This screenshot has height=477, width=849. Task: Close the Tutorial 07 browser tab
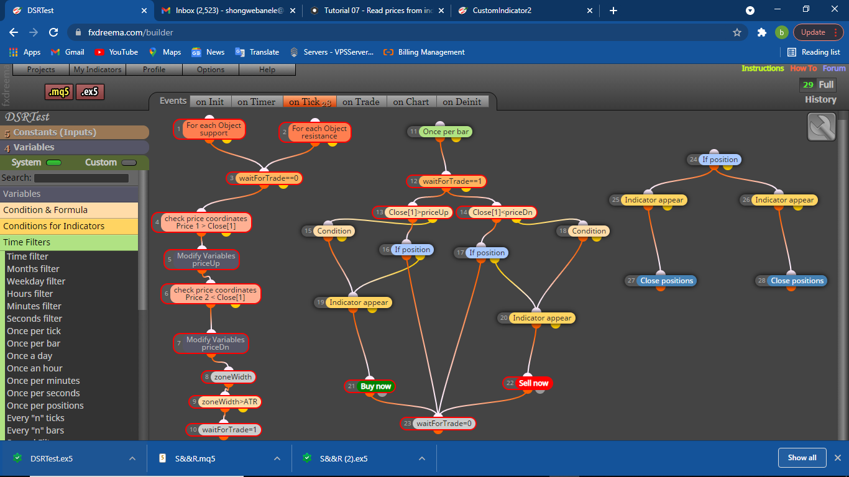pos(442,11)
